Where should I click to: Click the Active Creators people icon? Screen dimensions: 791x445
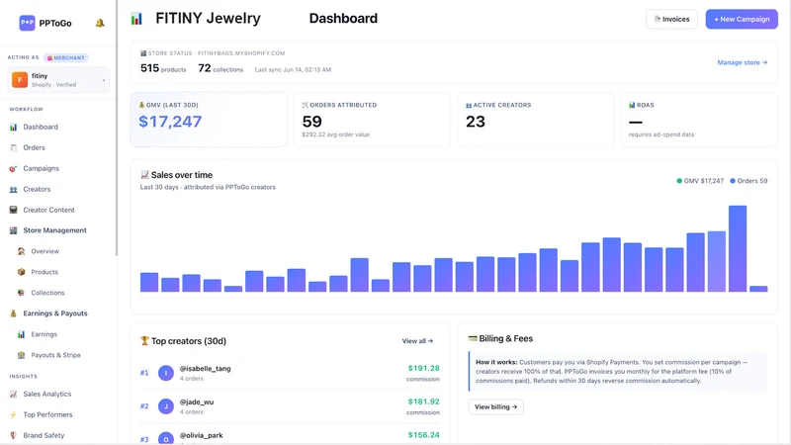pos(468,105)
